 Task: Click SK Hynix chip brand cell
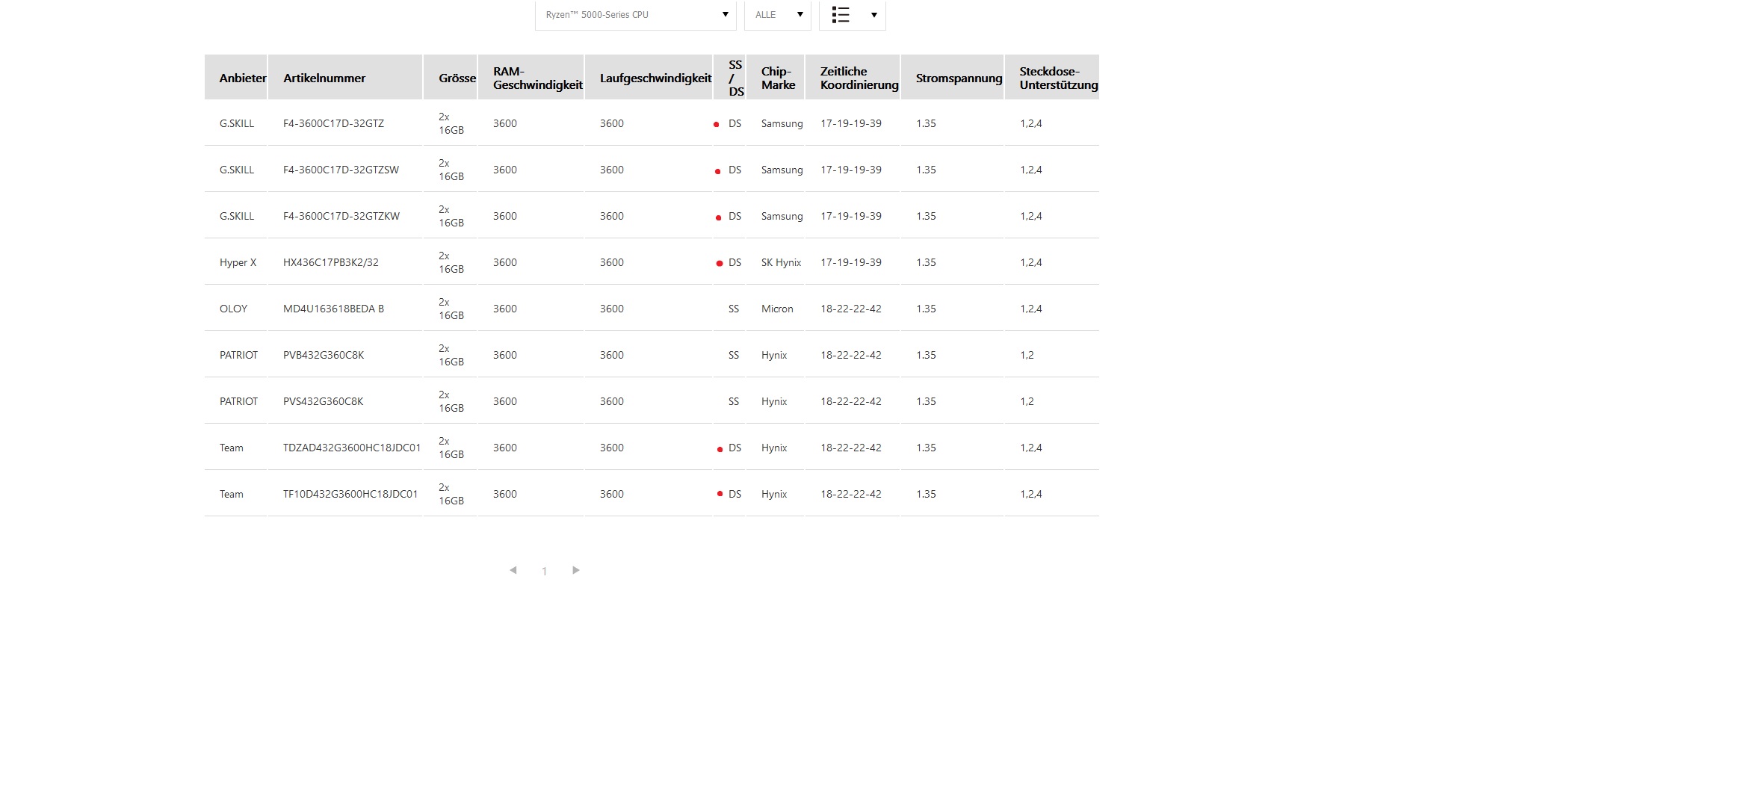point(781,262)
